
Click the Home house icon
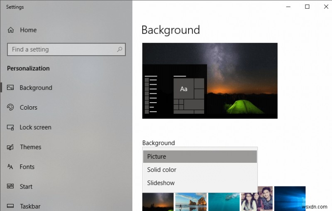pos(11,30)
